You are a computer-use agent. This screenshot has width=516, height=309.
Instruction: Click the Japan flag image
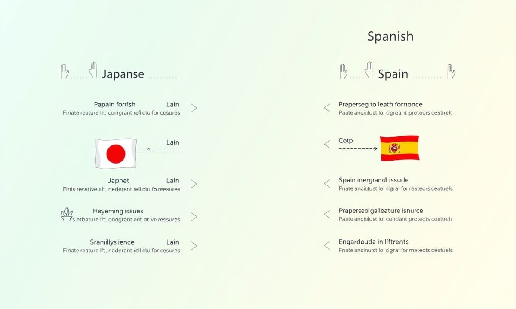click(x=116, y=153)
